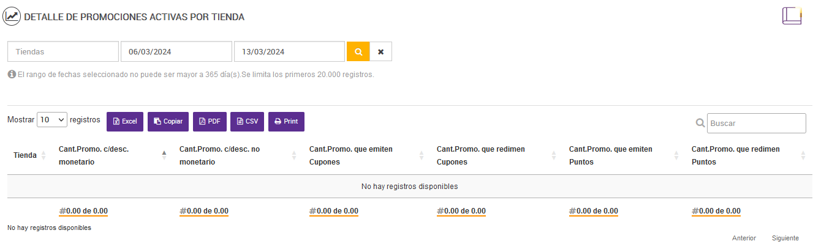Download the table as CSV
813x252 pixels.
[x=247, y=122]
